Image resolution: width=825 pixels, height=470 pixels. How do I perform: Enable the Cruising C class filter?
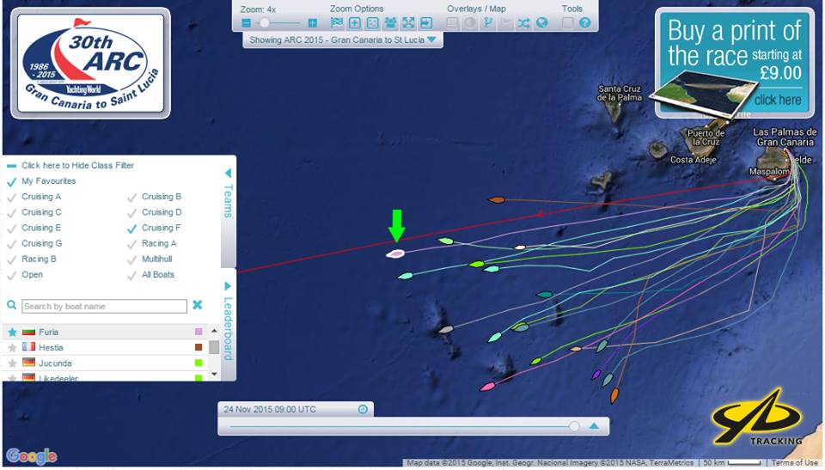click(11, 213)
